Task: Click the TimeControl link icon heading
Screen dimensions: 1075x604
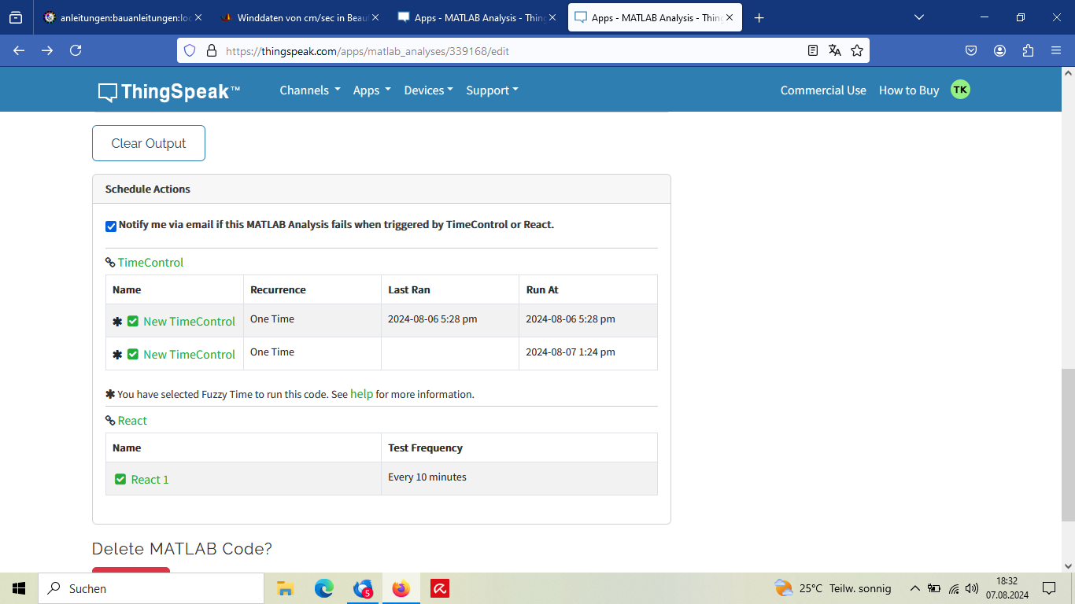Action: pyautogui.click(x=110, y=263)
